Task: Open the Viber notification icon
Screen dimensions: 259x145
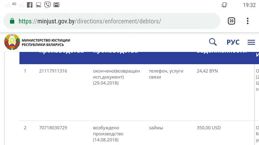Action: pyautogui.click(x=47, y=5)
